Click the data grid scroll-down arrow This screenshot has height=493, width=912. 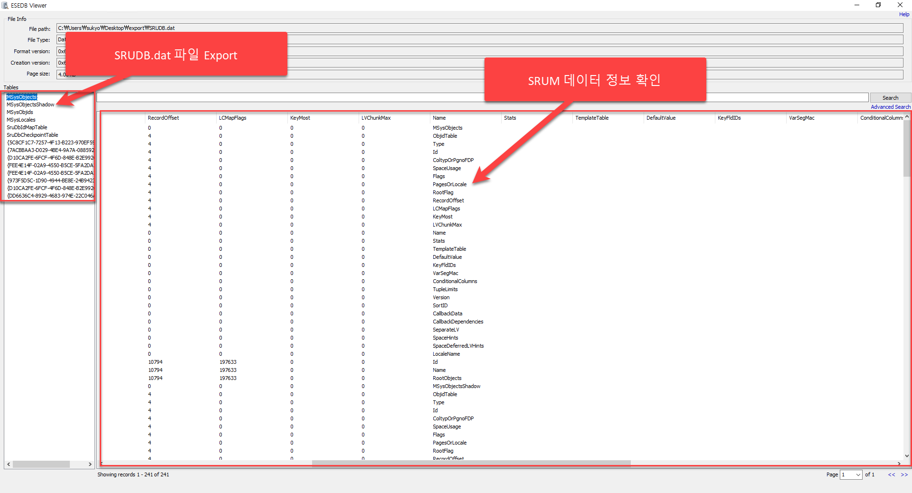coord(907,455)
